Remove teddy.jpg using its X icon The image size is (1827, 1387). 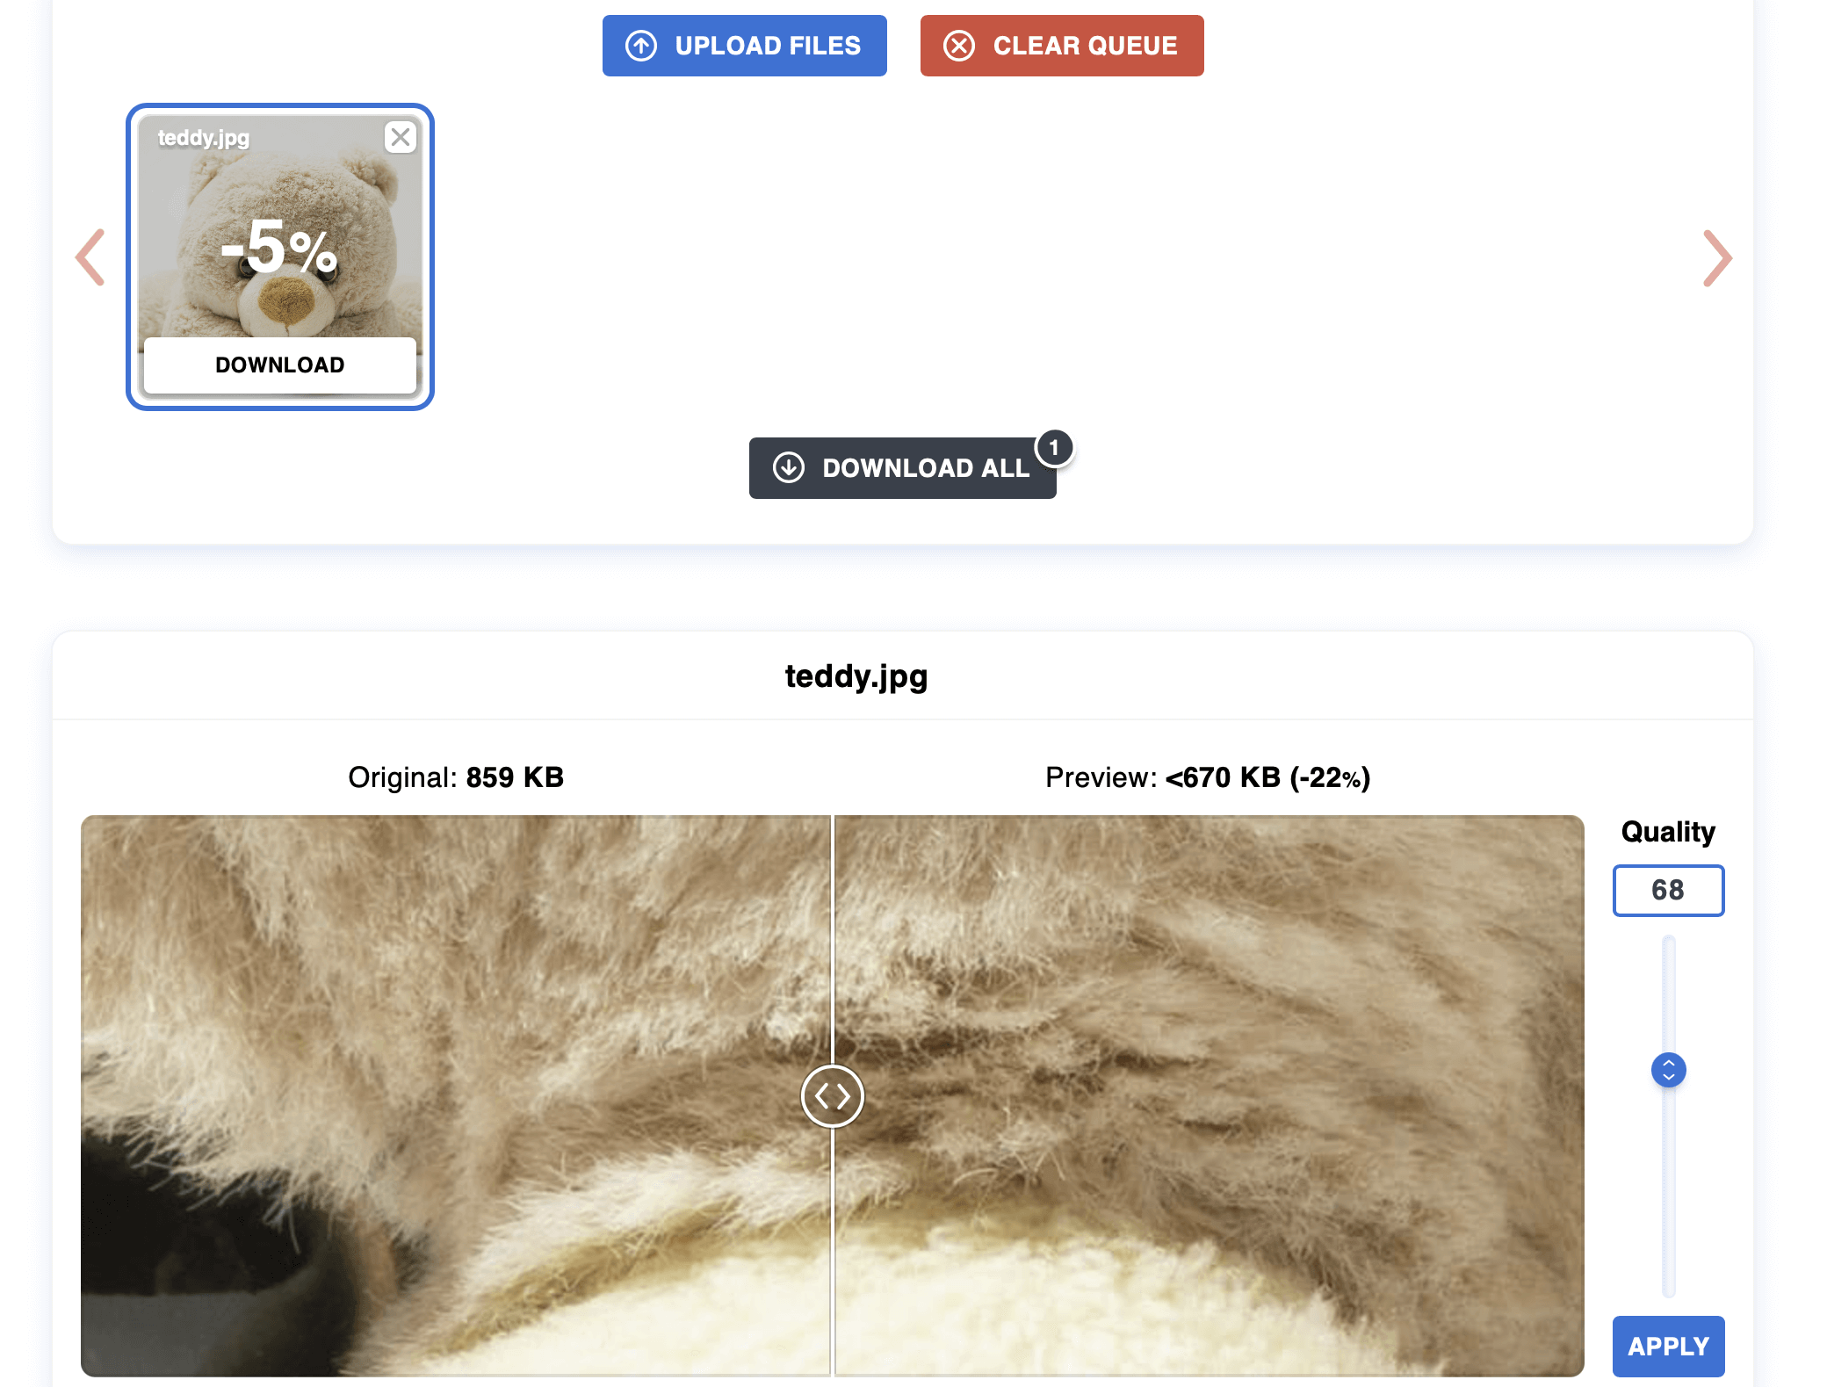[401, 137]
